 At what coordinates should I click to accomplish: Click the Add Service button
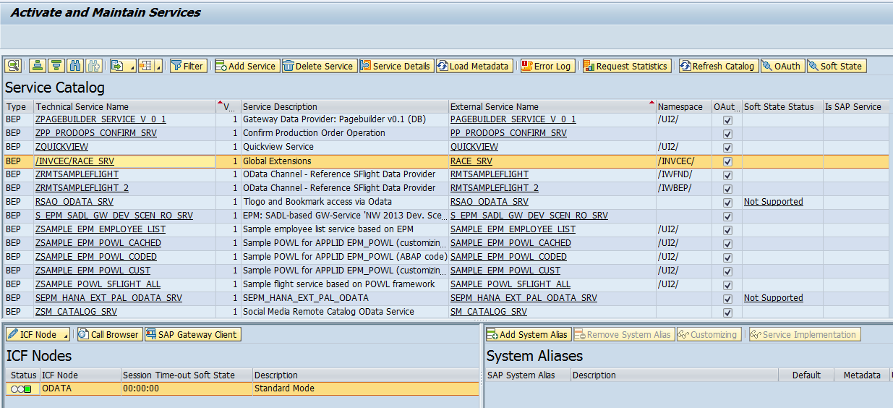246,66
